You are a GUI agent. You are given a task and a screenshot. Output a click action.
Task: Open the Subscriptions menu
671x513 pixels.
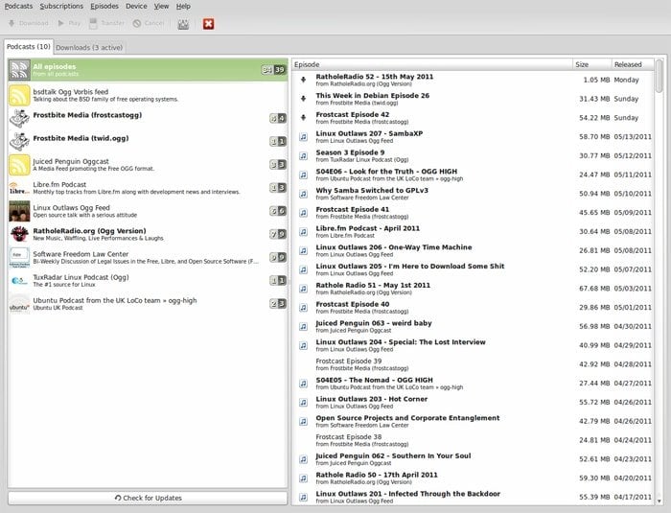point(61,6)
